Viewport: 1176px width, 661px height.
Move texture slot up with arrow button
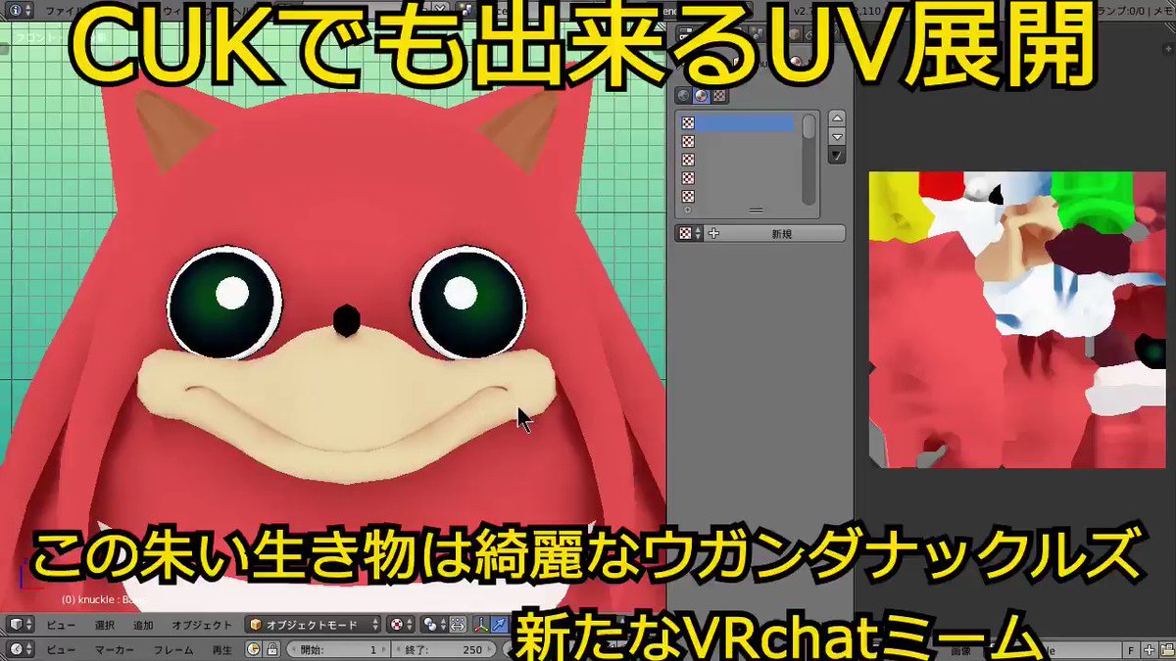pos(837,118)
